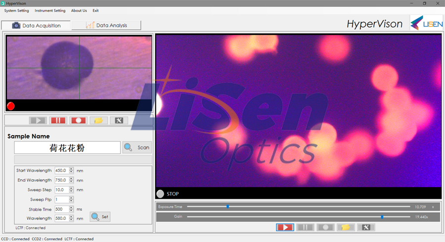Increase the Wavelength value

(x=71, y=217)
